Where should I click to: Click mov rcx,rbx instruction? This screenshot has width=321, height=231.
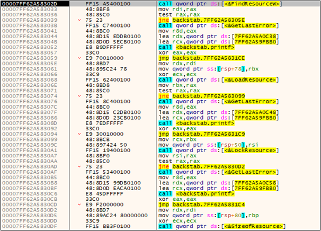point(177,139)
